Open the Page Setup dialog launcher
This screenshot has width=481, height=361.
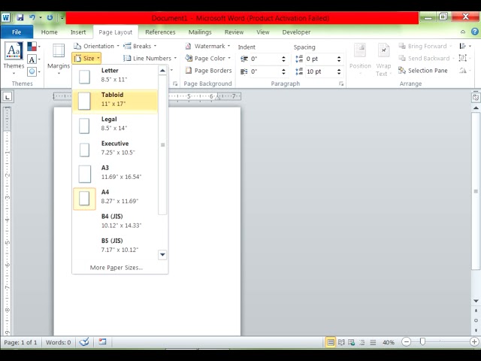[x=175, y=83]
